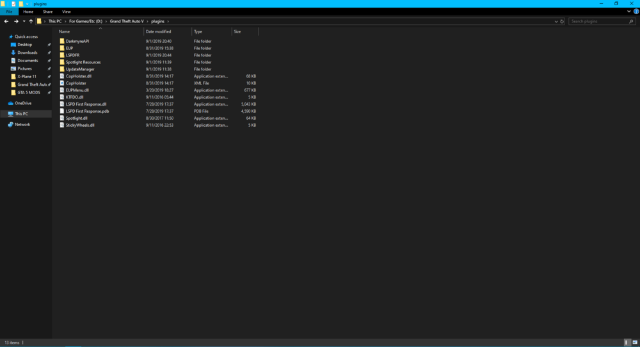Click Grand Theft Auto V breadcrumb
Screen dimensions: 640x347
tap(127, 21)
